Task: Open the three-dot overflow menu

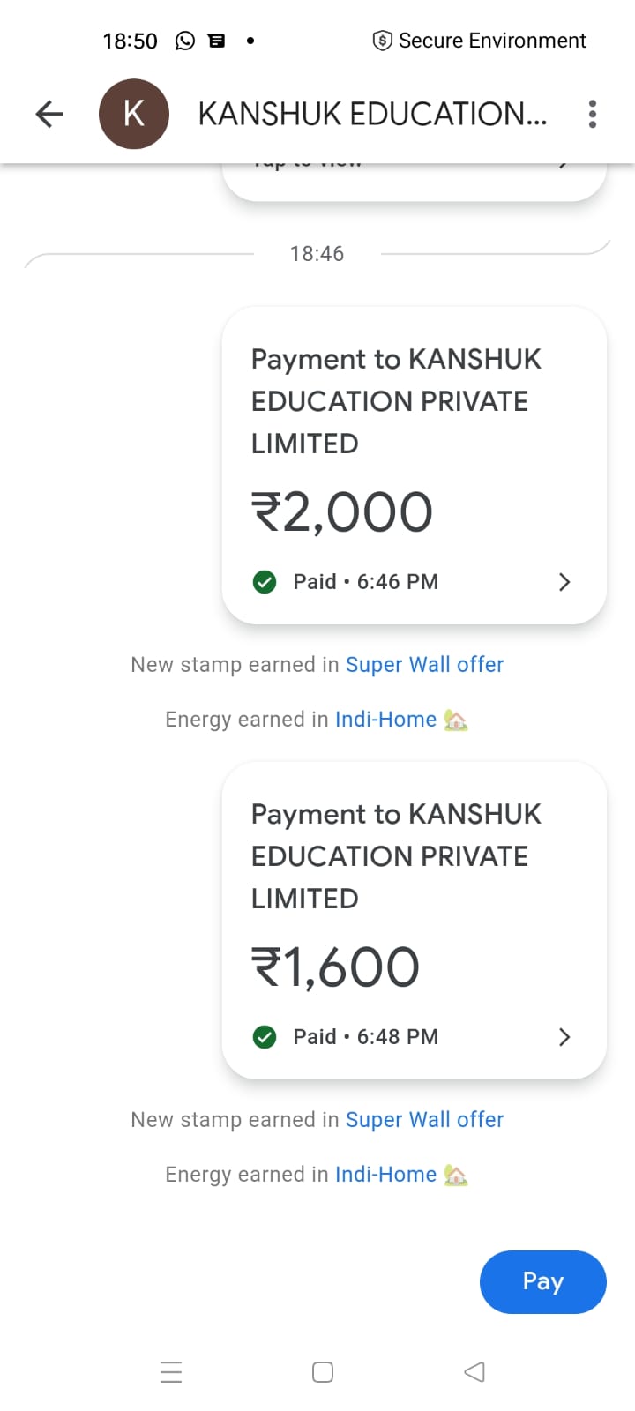Action: click(592, 114)
